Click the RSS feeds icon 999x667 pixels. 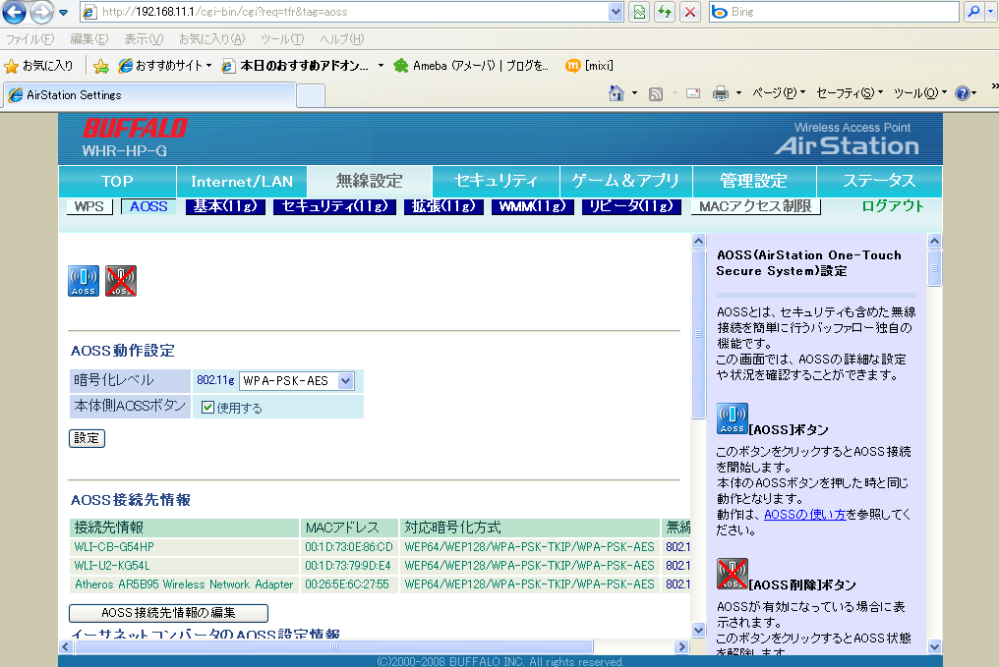click(656, 93)
